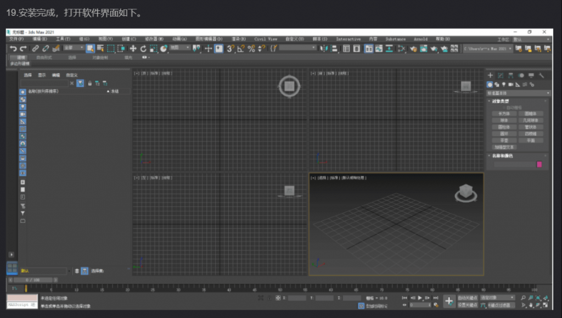Open the 标准基本体 primitives dropdown
The height and width of the screenshot is (318, 562).
pyautogui.click(x=518, y=93)
